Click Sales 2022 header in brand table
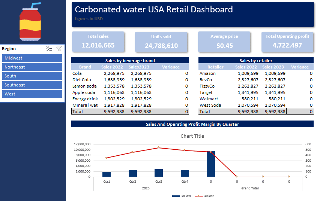This screenshot has height=201, width=317. click(112, 67)
